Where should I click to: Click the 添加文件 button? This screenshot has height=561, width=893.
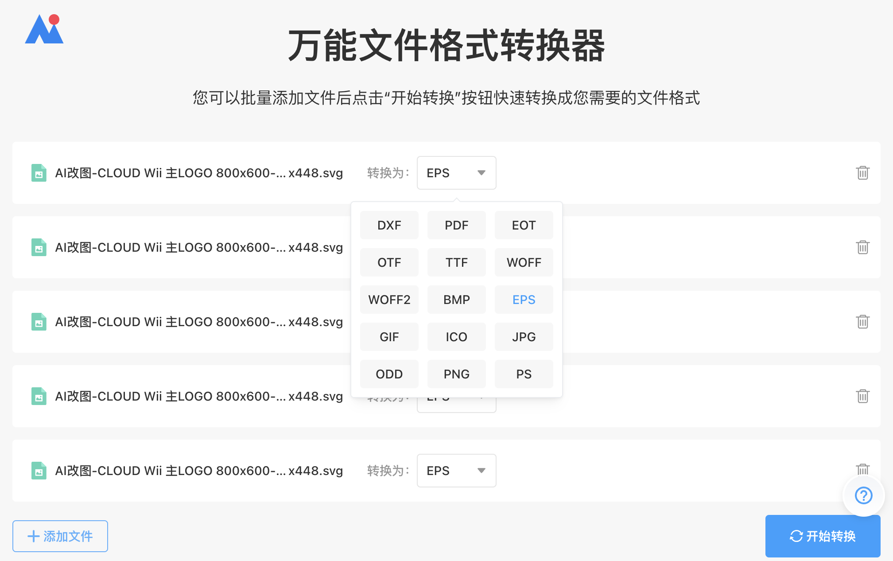point(60,536)
